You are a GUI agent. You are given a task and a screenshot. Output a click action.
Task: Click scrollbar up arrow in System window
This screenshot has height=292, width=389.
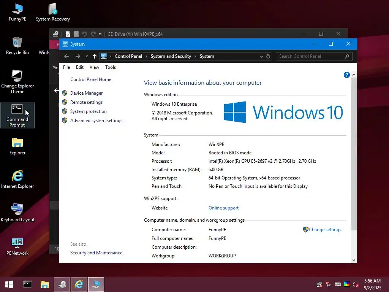coord(354,75)
